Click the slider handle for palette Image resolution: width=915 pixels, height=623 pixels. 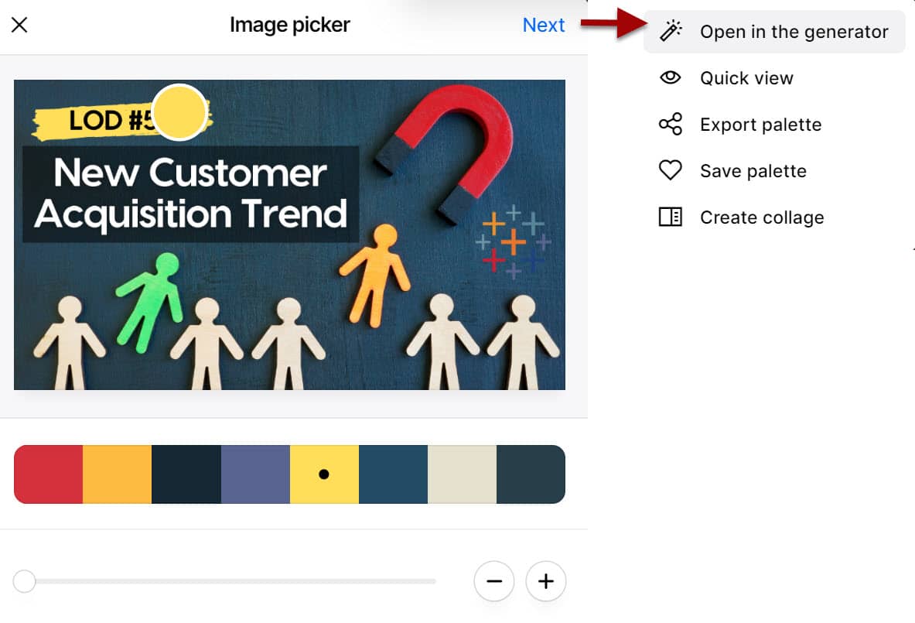coord(25,581)
